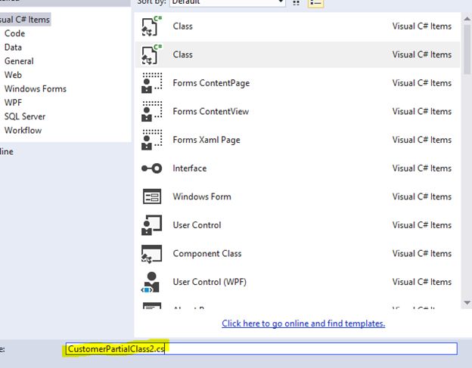Click 'Visual C# Items' beside Forms Xaml Page
The width and height of the screenshot is (472, 368).
point(422,140)
